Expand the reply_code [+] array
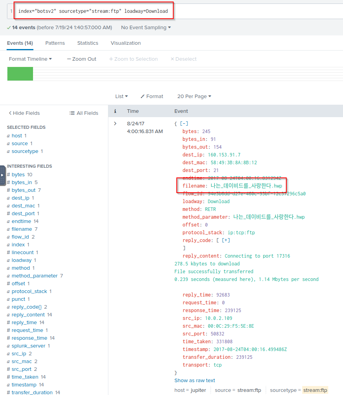This screenshot has width=343, height=395. tap(226, 241)
